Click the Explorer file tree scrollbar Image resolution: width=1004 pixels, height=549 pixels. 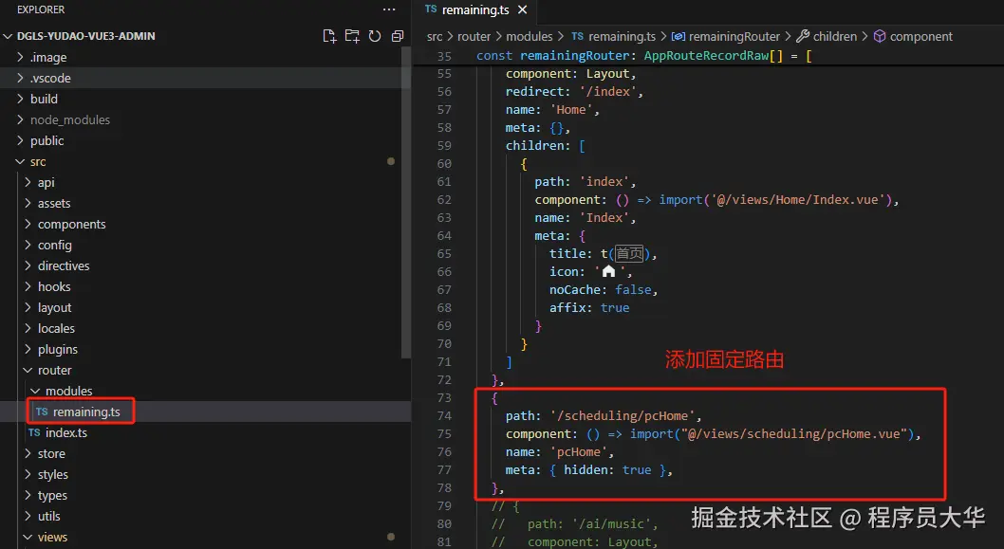(x=405, y=202)
